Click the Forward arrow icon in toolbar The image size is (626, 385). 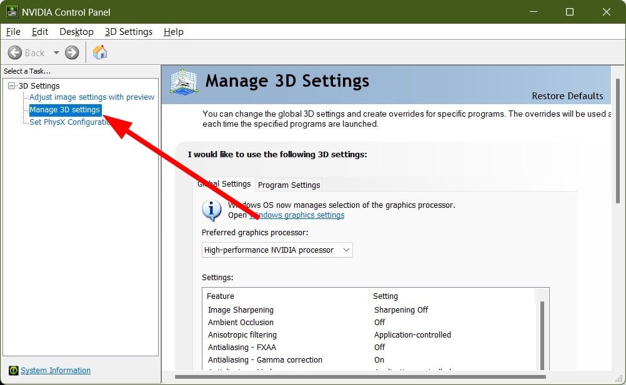tap(72, 52)
